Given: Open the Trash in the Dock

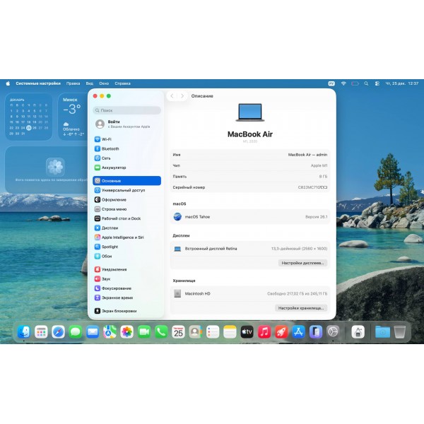Looking at the screenshot, I should pyautogui.click(x=400, y=331).
